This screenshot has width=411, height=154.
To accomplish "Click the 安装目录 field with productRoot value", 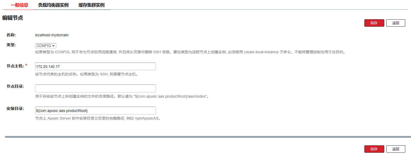I will (95, 110).
